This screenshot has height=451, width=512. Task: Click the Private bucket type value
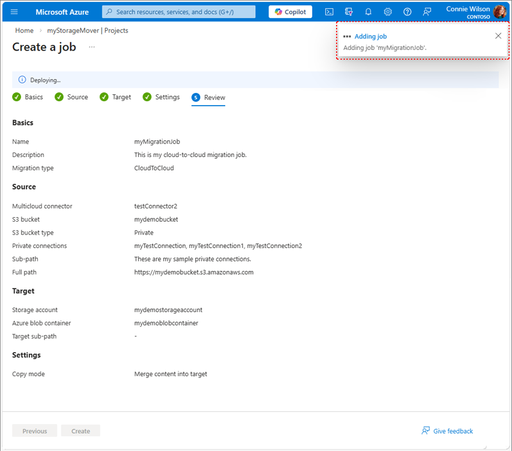point(143,233)
